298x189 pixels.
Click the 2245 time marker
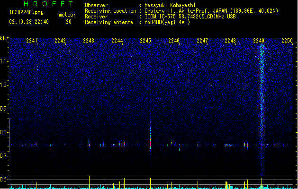[x=145, y=41]
